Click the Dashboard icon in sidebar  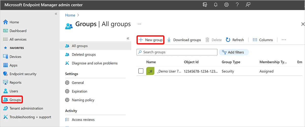pyautogui.click(x=6, y=31)
